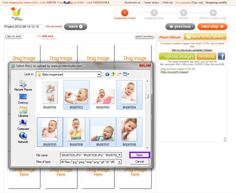Click the Facebook import icon
Image resolution: width=236 pixels, height=193 pixels.
point(221,56)
